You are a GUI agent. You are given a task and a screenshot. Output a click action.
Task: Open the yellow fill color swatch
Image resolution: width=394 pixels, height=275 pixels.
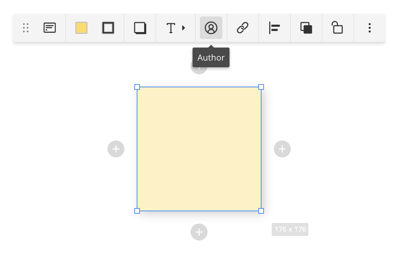[x=81, y=28]
